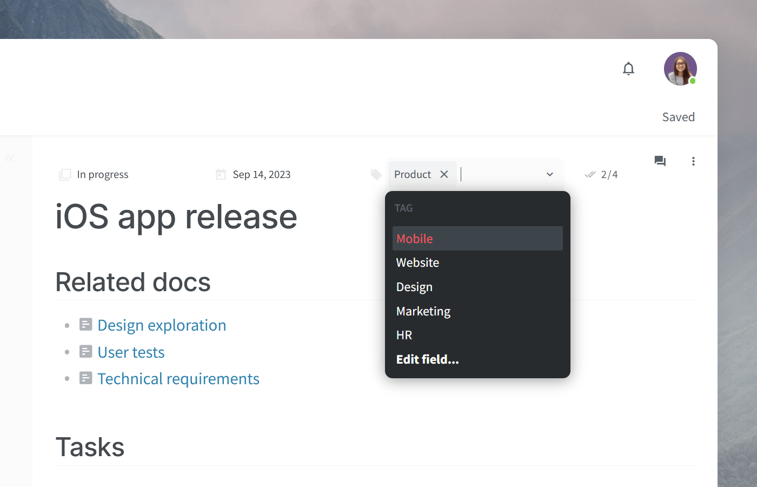
Task: Click the tag search input field
Action: click(x=500, y=174)
